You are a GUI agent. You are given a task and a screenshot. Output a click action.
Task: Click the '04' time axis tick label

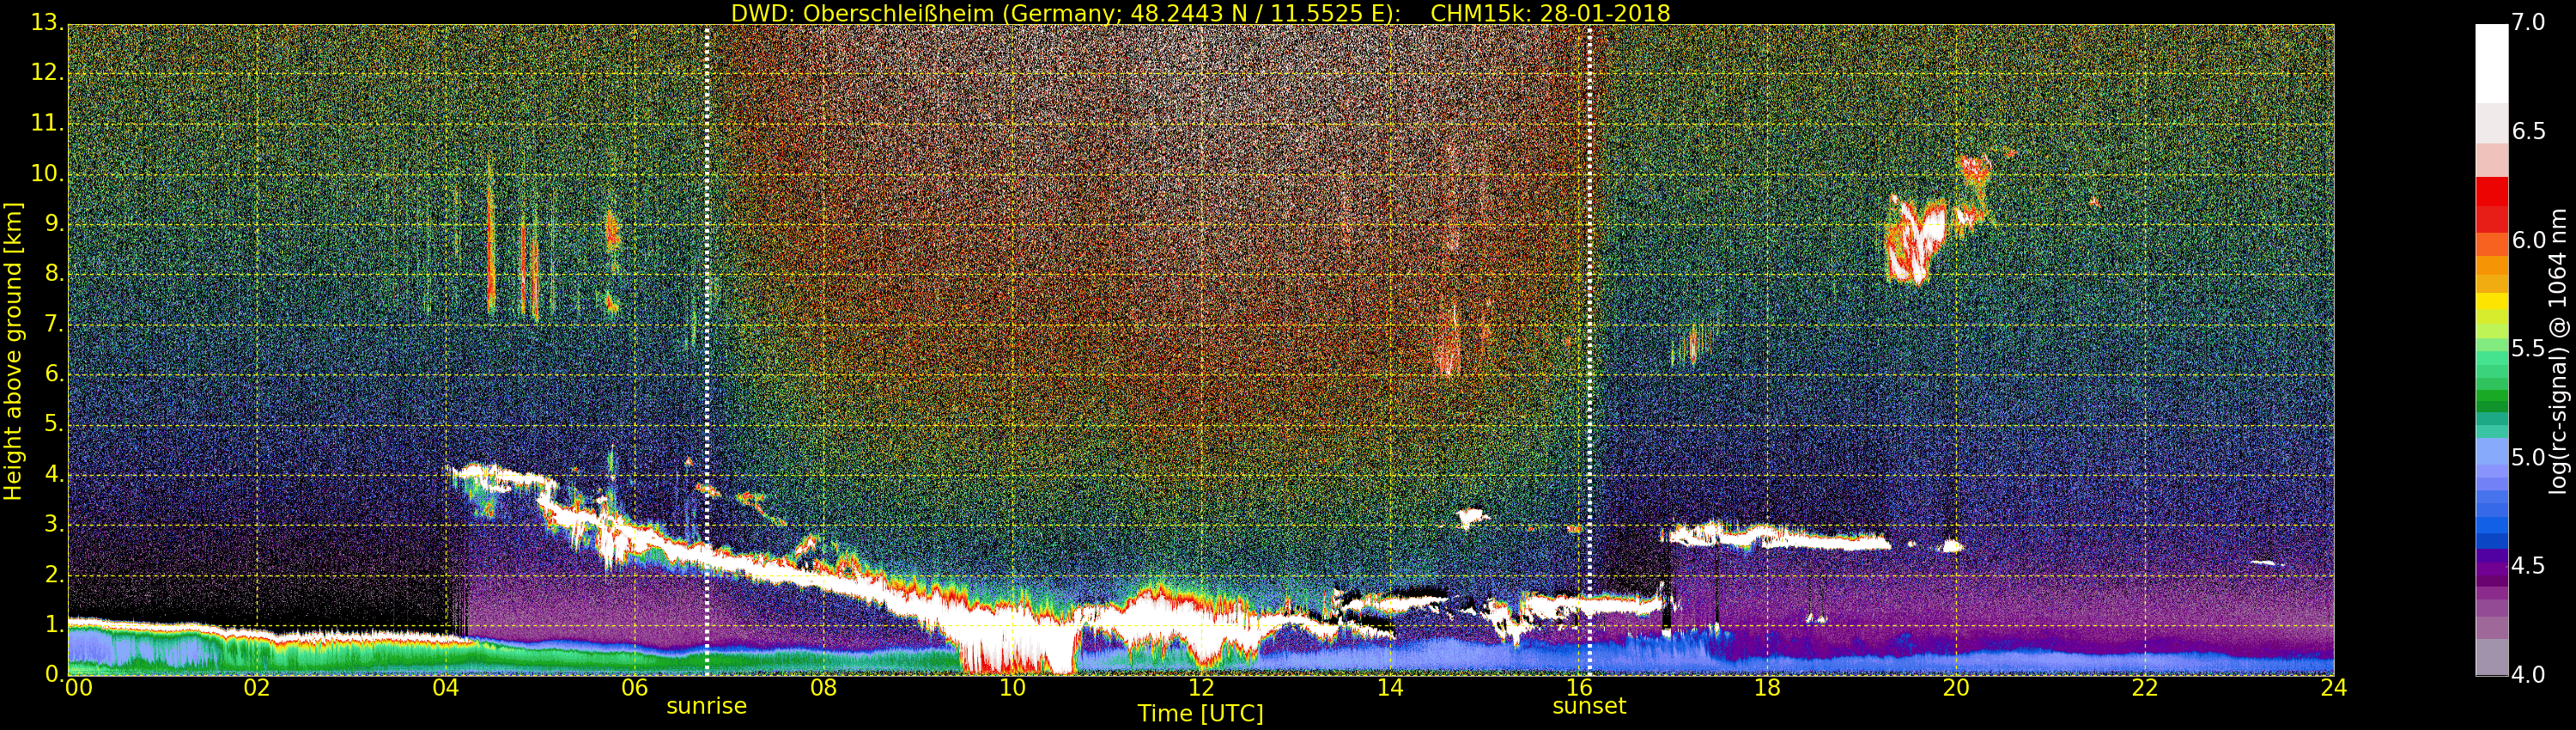pyautogui.click(x=446, y=688)
